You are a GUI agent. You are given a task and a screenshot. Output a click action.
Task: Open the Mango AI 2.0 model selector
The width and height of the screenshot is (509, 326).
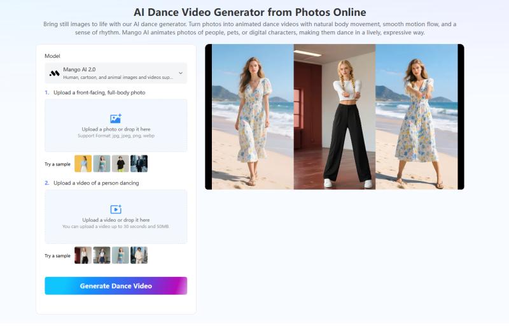click(116, 73)
